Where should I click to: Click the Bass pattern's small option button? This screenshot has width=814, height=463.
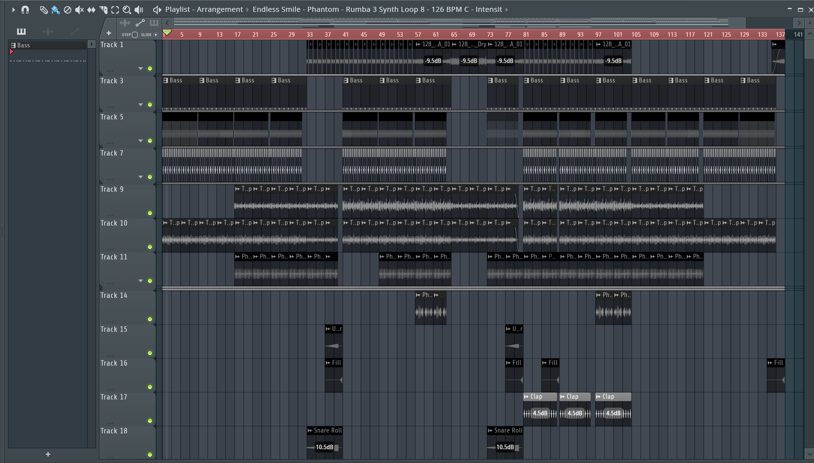tap(91, 44)
